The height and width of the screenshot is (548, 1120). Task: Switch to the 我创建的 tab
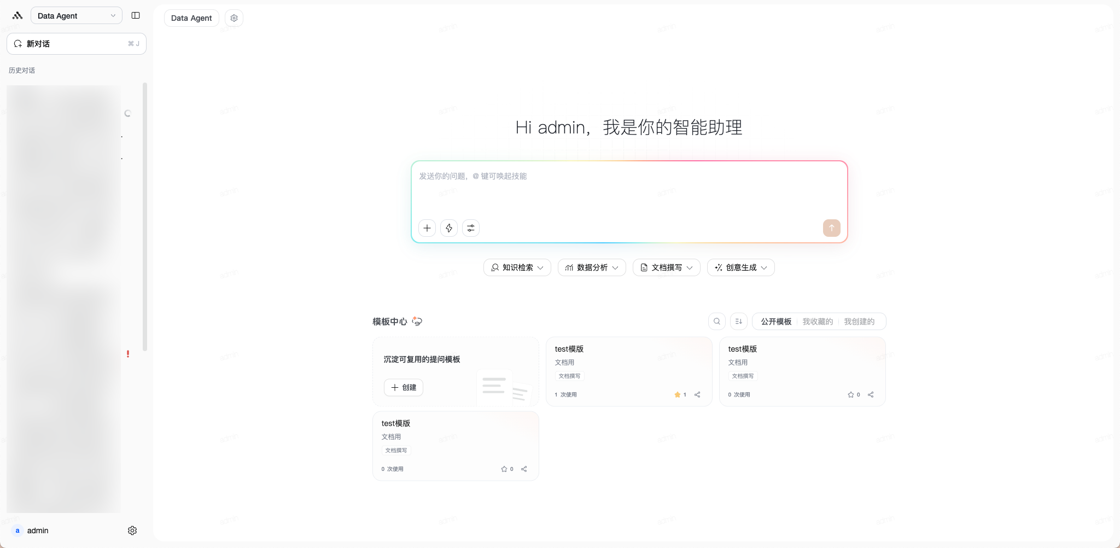859,322
